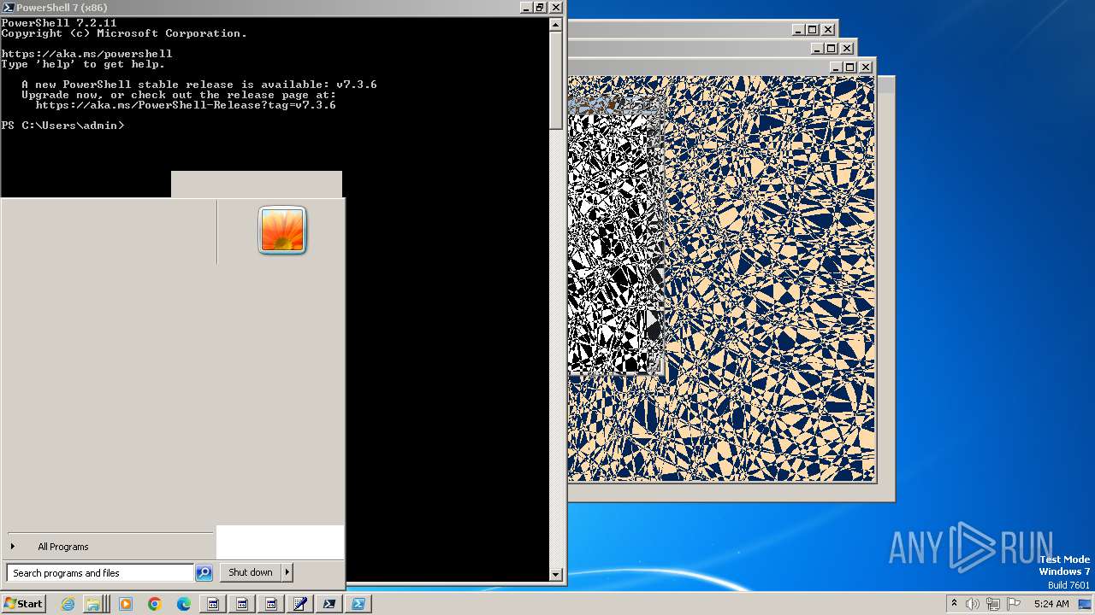Open Action Center flag icon
The image size is (1095, 615).
[1014, 604]
